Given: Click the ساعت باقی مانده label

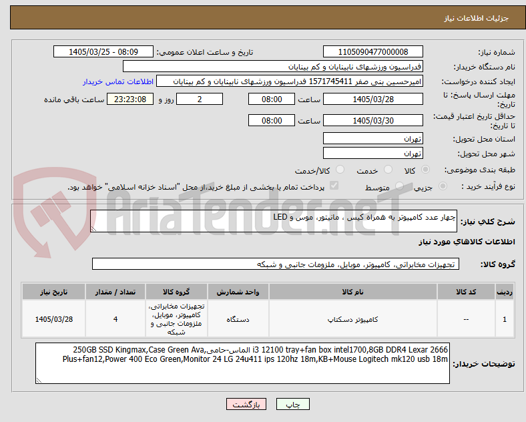Looking at the screenshot, I should click(74, 99).
